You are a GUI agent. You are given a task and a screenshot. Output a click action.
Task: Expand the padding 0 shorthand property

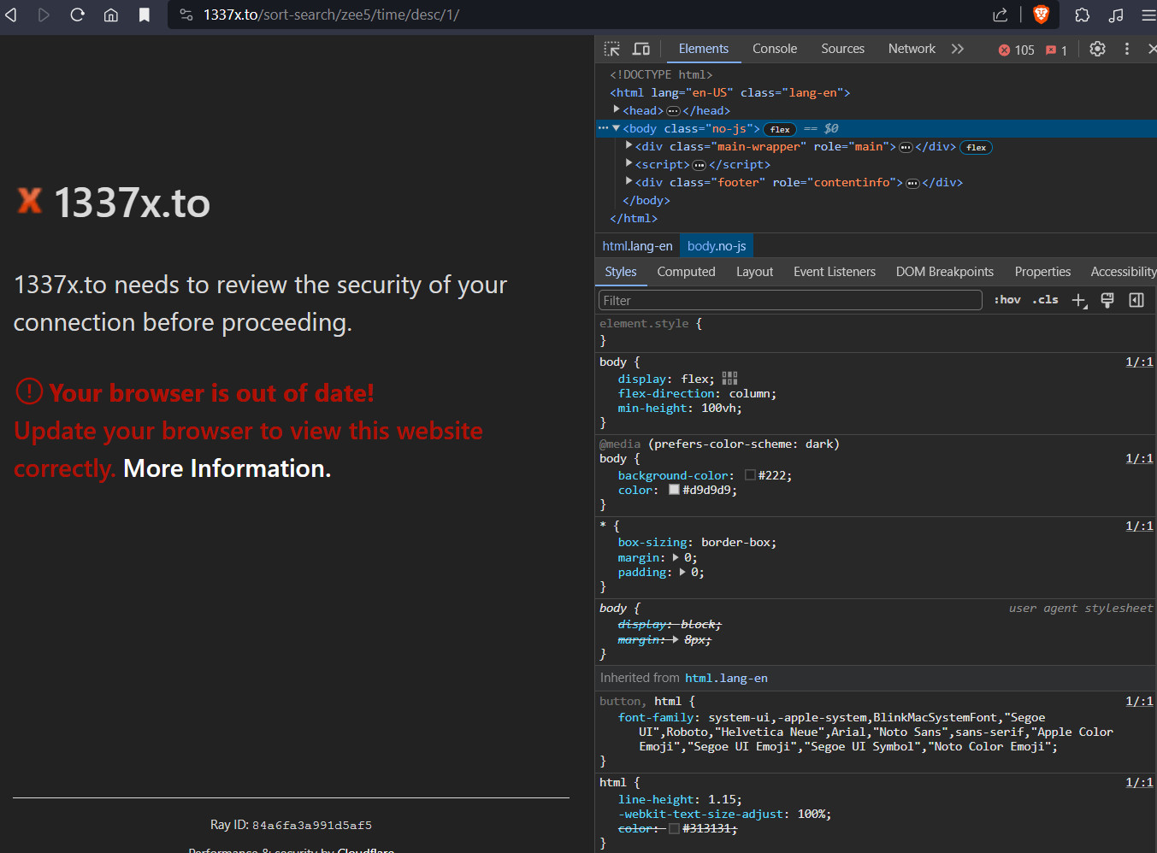[x=683, y=572]
